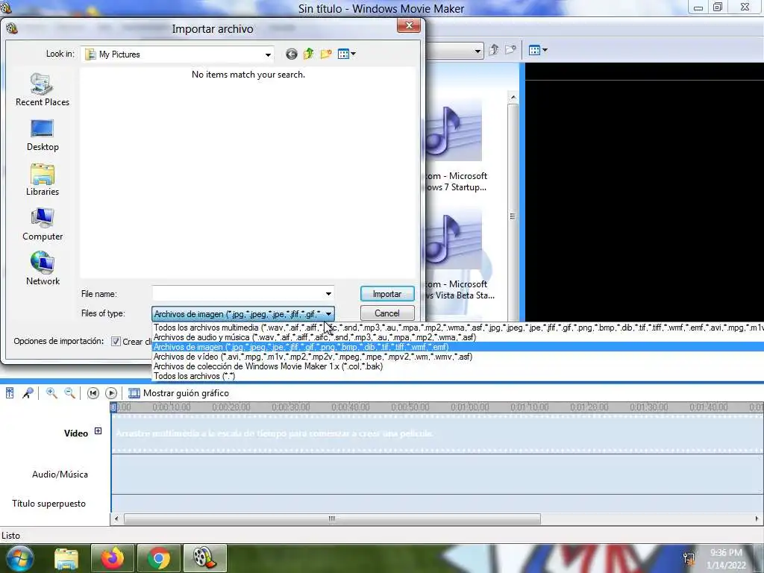This screenshot has width=764, height=573.
Task: Click new collection folder icon in Movie Maker
Action: [510, 50]
